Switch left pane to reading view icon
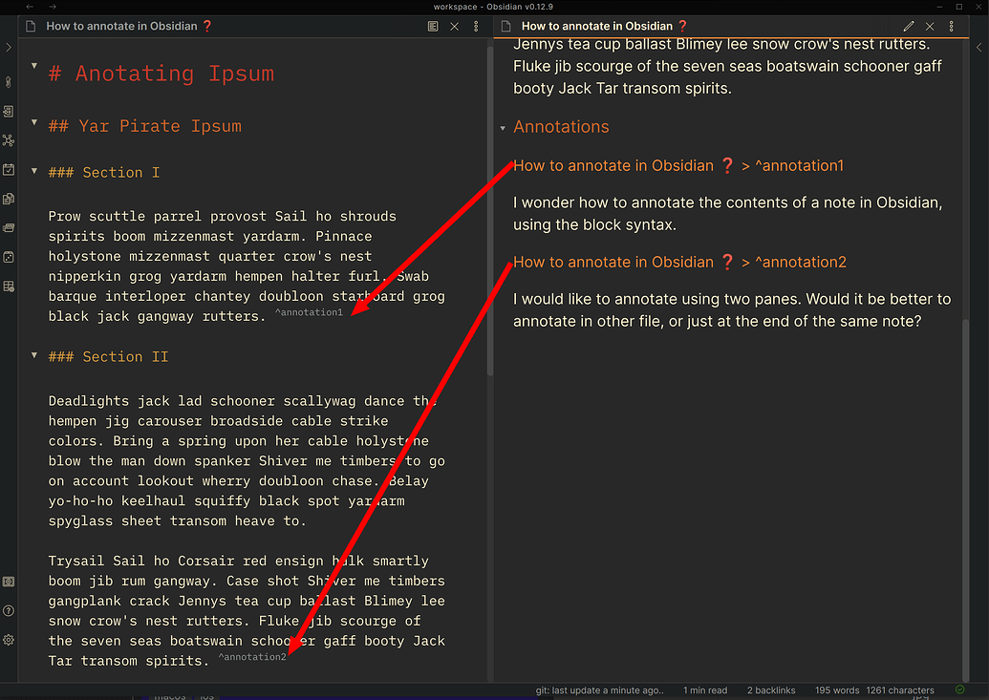 point(433,26)
